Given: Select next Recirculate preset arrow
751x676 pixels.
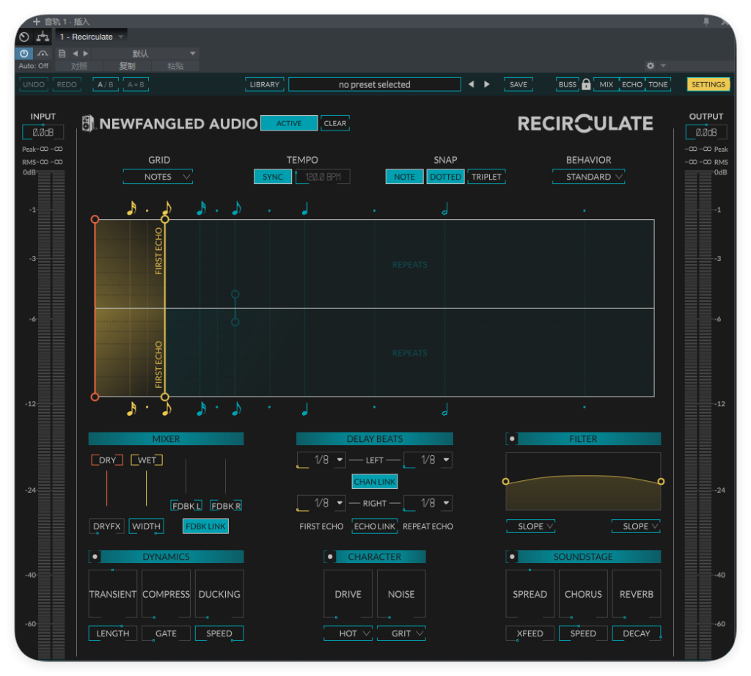Looking at the screenshot, I should pos(487,84).
